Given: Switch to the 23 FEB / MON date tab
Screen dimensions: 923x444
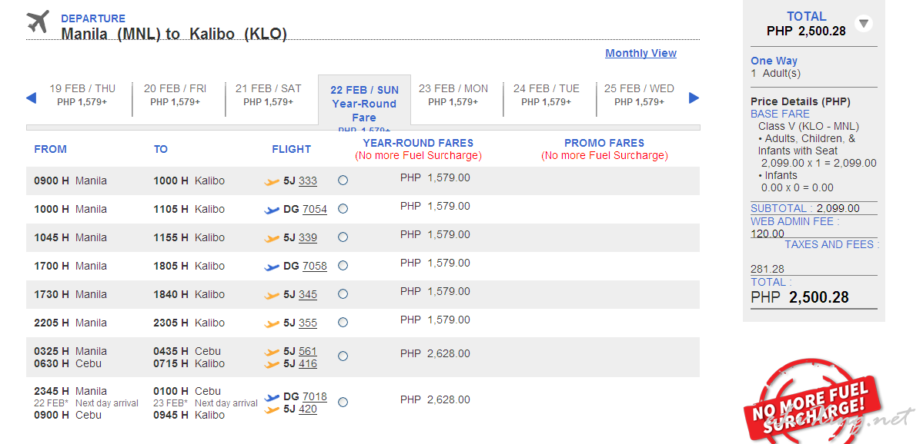Looking at the screenshot, I should (x=453, y=94).
